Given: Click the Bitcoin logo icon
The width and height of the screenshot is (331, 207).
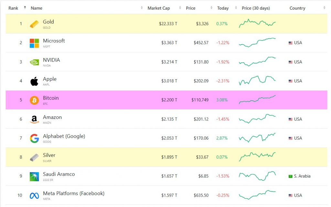Looking at the screenshot, I should point(34,100).
